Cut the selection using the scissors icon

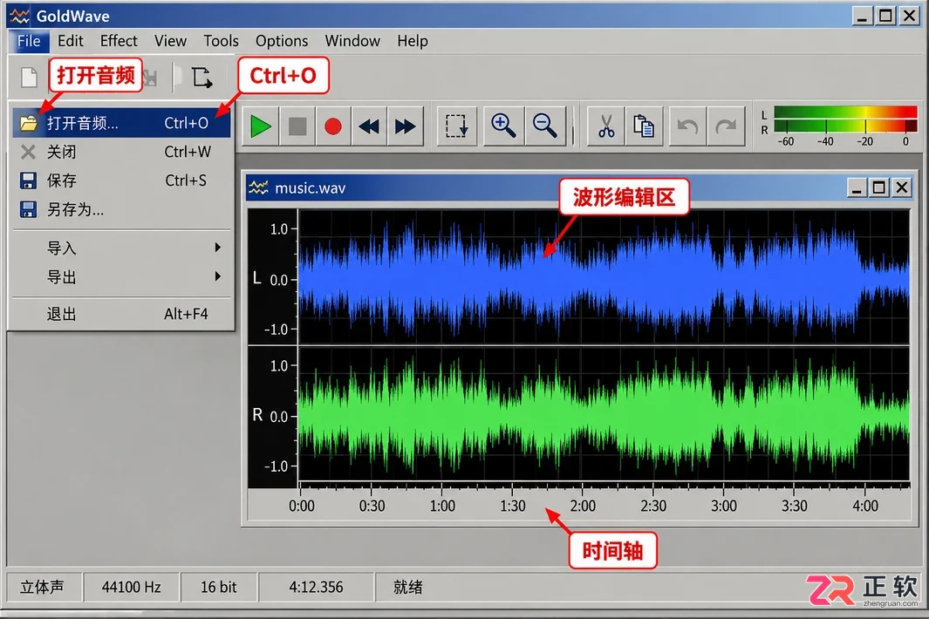(x=606, y=126)
